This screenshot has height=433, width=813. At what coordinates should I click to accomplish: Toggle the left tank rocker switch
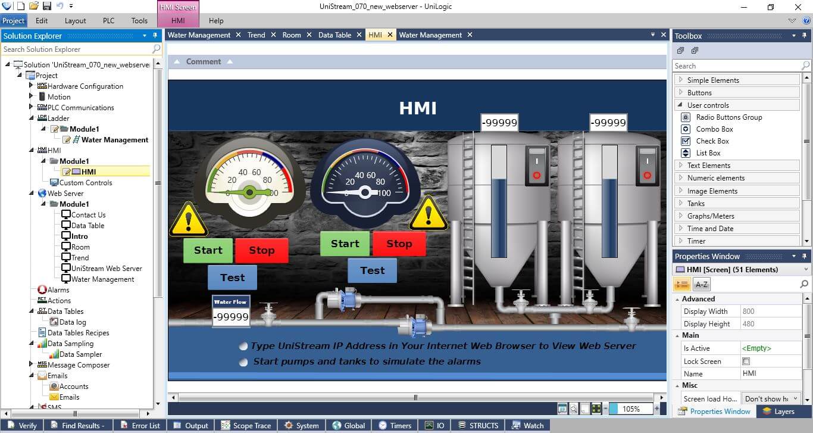tap(536, 166)
